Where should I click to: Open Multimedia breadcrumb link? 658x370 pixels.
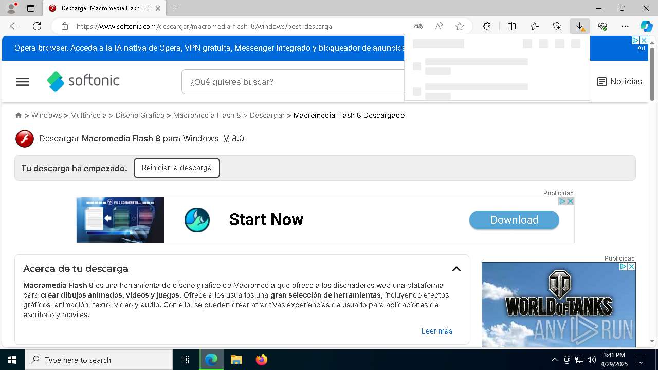click(x=88, y=115)
